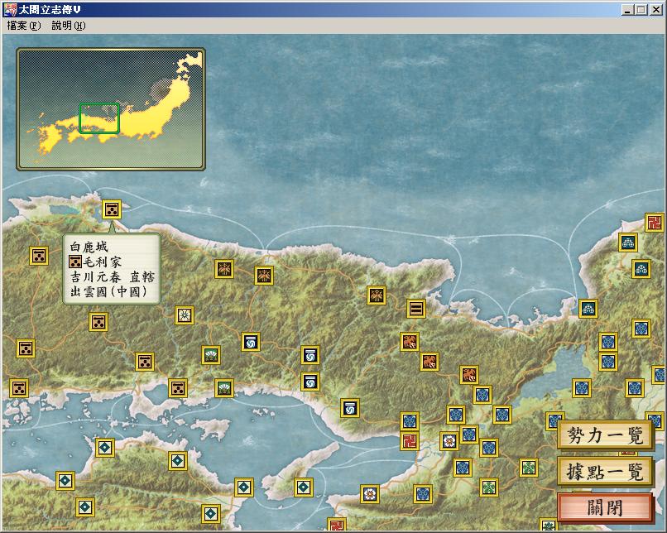Jump to northeastern Japan on the minimap
The height and width of the screenshot is (533, 667).
[190, 66]
